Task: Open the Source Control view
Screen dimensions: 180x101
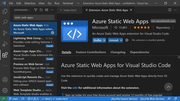Action: click(5, 33)
